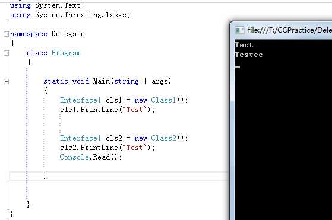Click the 'cls2.PrintLine("Test");' line
332x220 pixels.
tap(107, 148)
